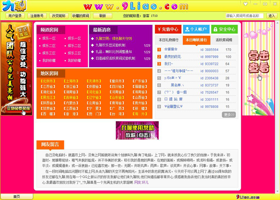
Task: Open the 九聊使用帮助 help banner
Action: click(x=133, y=130)
